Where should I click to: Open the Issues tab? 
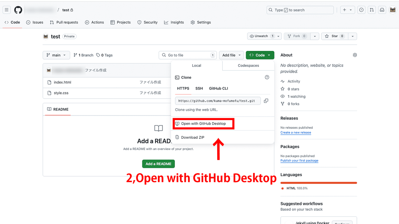[x=35, y=22]
